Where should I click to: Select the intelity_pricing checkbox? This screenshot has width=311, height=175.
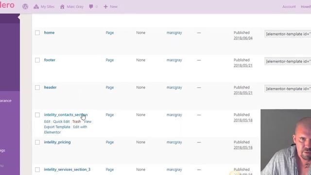click(x=37, y=142)
